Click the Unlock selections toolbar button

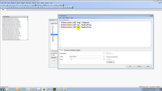coord(60,5)
